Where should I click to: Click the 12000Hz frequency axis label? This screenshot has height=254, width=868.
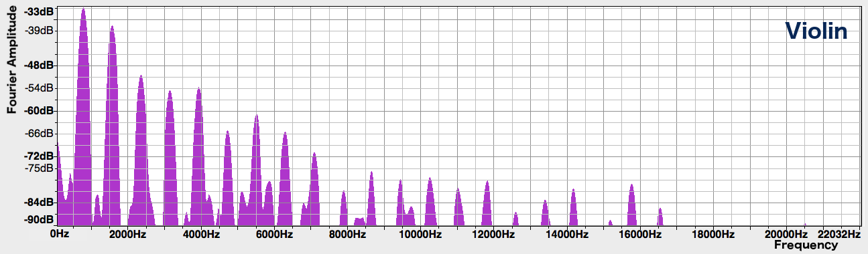tap(494, 235)
